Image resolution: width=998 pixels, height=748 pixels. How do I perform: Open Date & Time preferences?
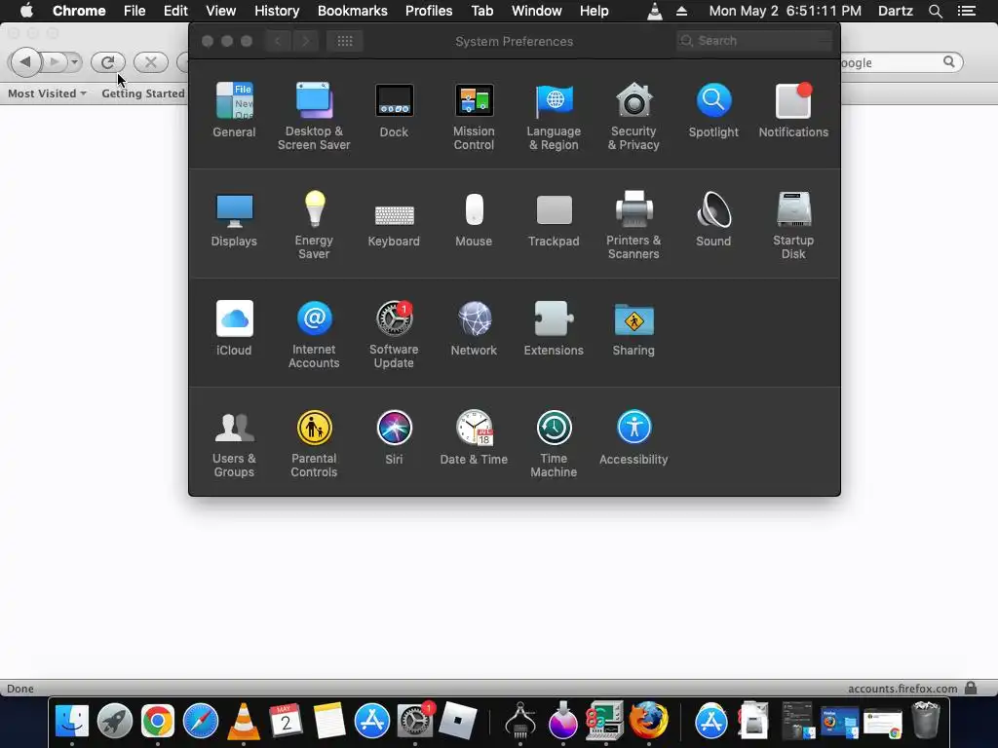coord(474,437)
